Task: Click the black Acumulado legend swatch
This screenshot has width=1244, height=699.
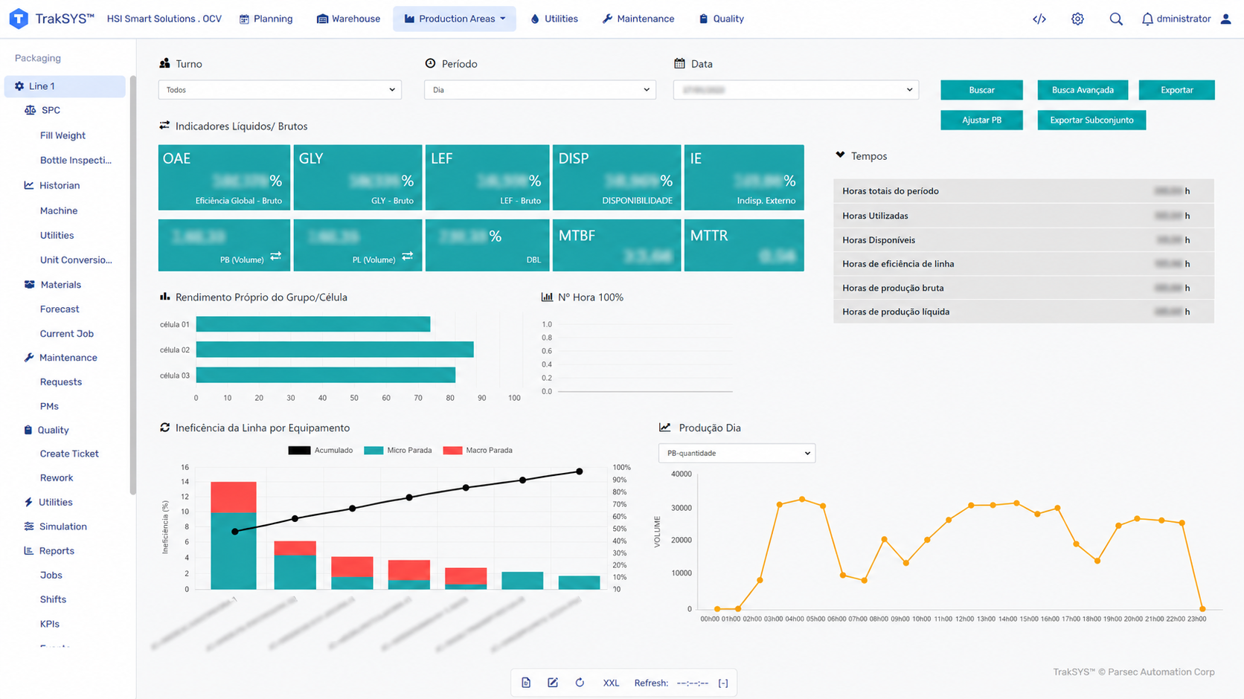Action: [299, 450]
